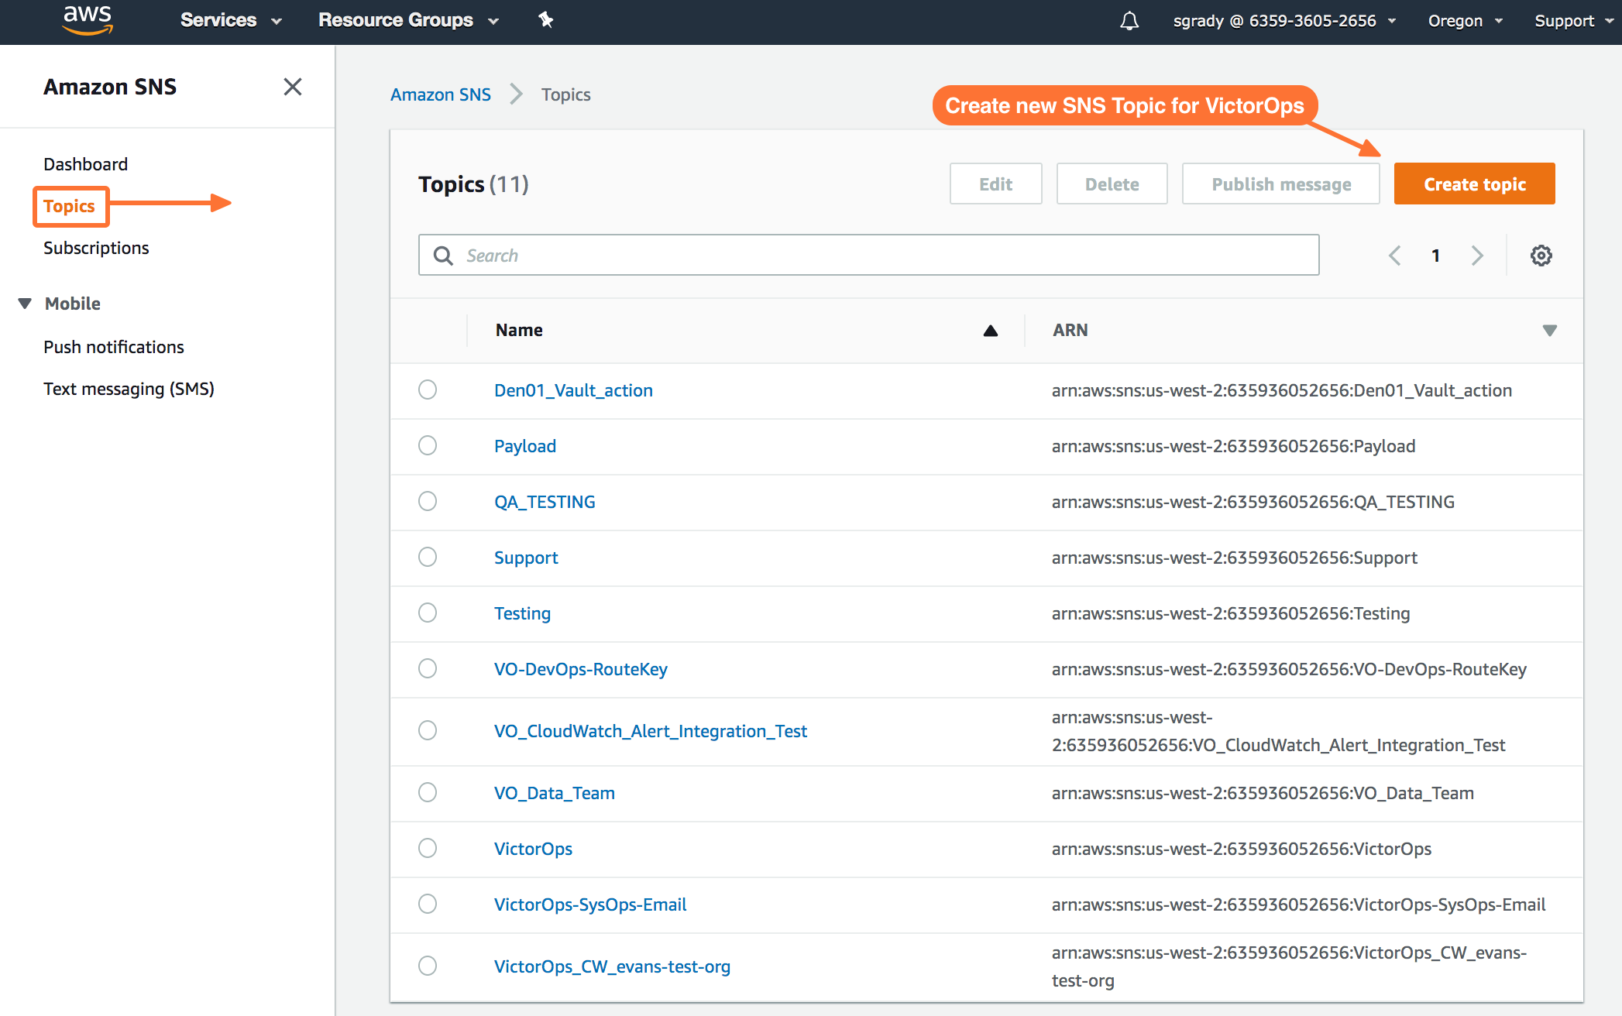Collapse the Mobile section in the sidebar
1622x1016 pixels.
click(x=26, y=303)
